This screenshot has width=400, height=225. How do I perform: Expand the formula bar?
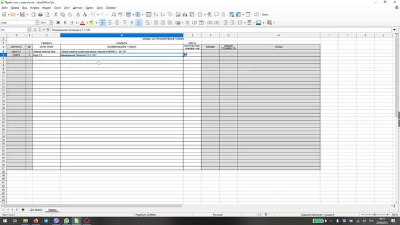tap(394, 30)
